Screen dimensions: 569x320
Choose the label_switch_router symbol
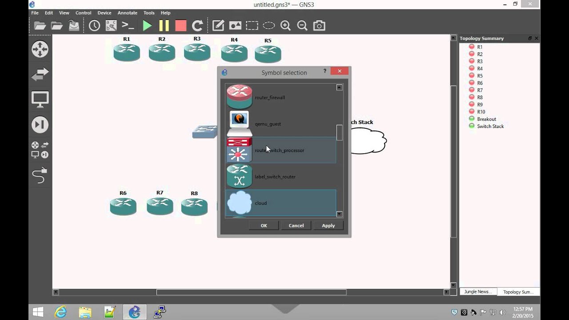[280, 176]
